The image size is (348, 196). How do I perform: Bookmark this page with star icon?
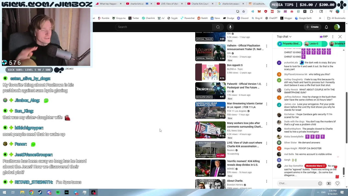pos(244,11)
